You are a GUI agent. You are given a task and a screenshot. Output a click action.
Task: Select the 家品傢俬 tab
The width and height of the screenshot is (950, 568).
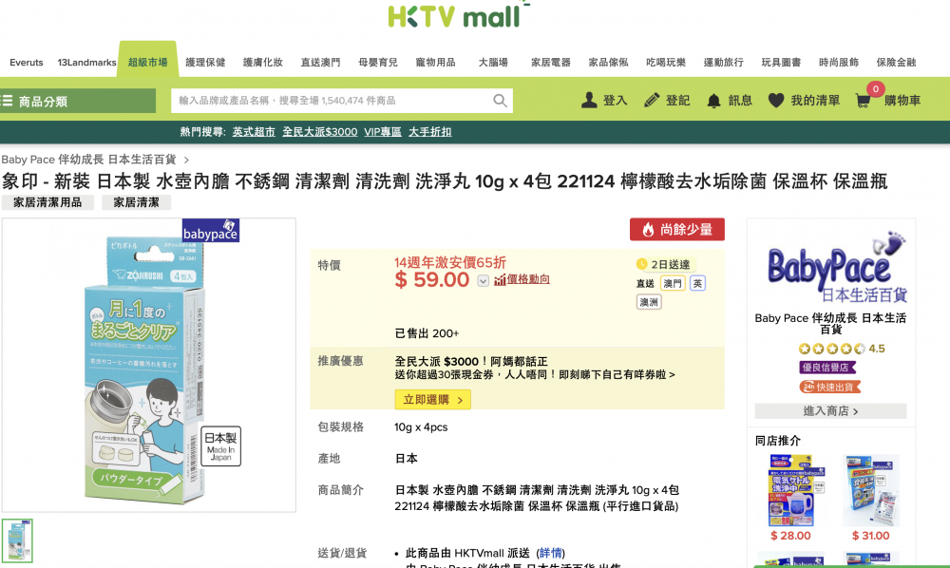coord(608,63)
